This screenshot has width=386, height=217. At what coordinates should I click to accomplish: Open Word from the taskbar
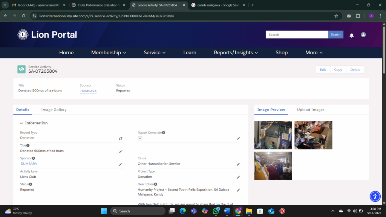pyautogui.click(x=227, y=211)
